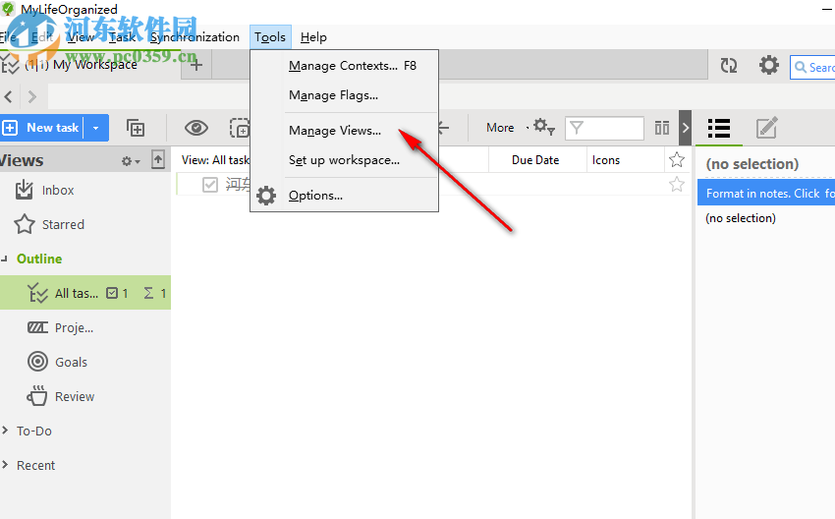
Task: Click into the Search field
Action: [x=812, y=67]
